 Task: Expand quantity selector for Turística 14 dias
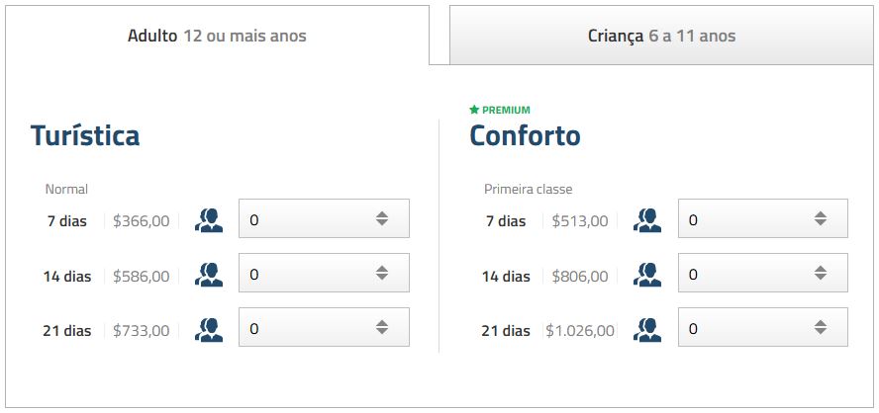point(324,274)
